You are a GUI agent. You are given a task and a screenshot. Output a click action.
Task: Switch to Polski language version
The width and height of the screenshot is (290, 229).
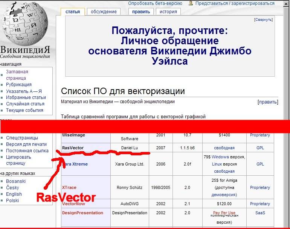click(12, 200)
